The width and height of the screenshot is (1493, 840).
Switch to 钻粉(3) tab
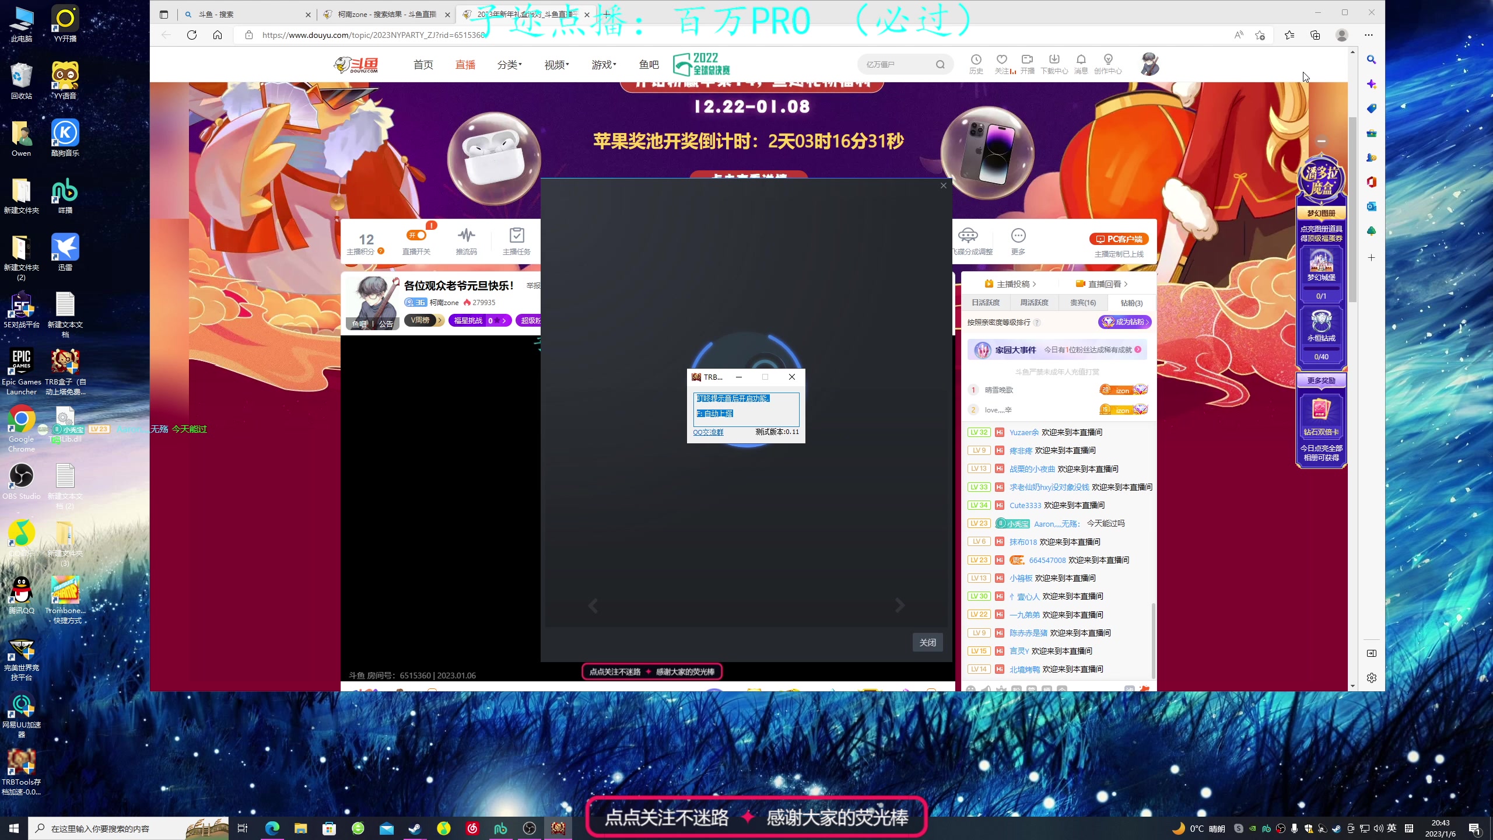(x=1131, y=303)
